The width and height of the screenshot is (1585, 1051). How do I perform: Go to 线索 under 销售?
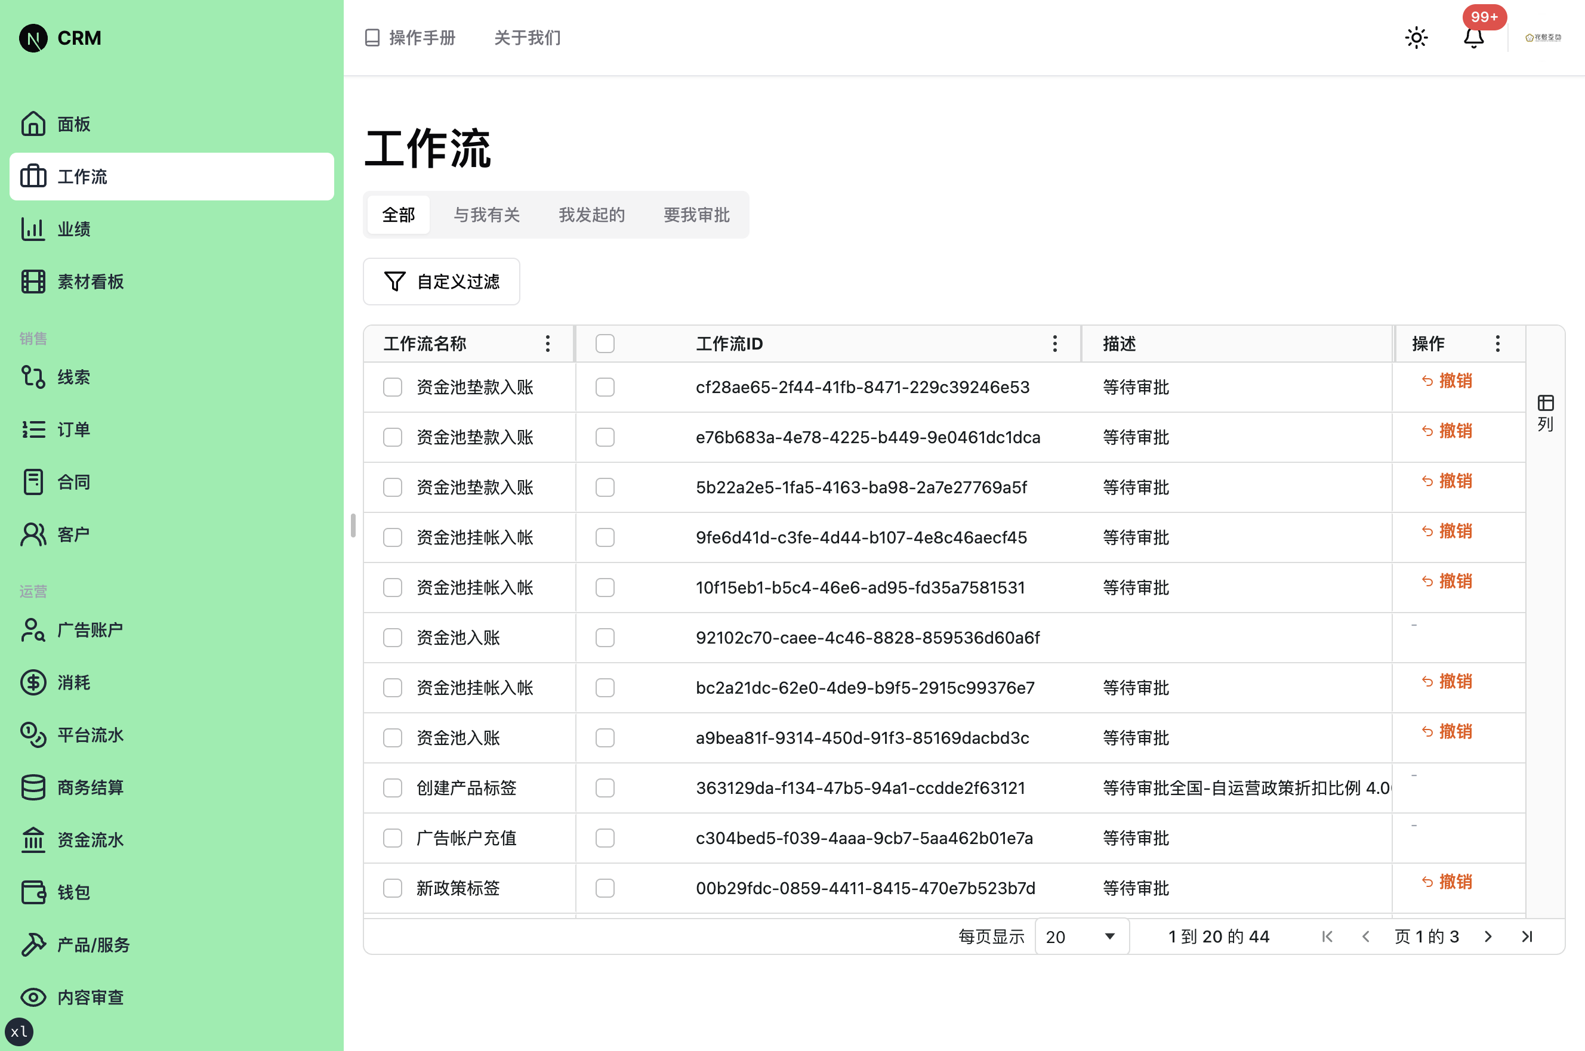[x=75, y=377]
